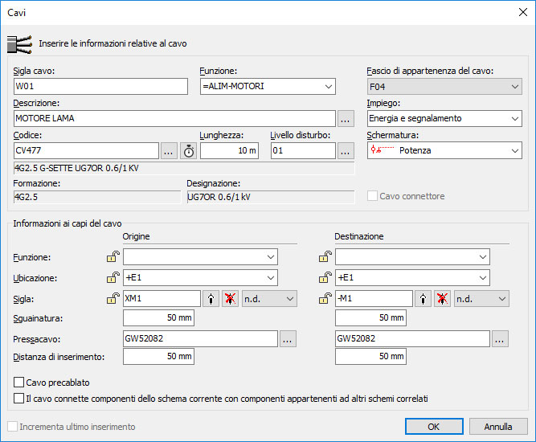Click the cable icon in the dialog header
Screen dimensions: 536x442
click(x=19, y=44)
